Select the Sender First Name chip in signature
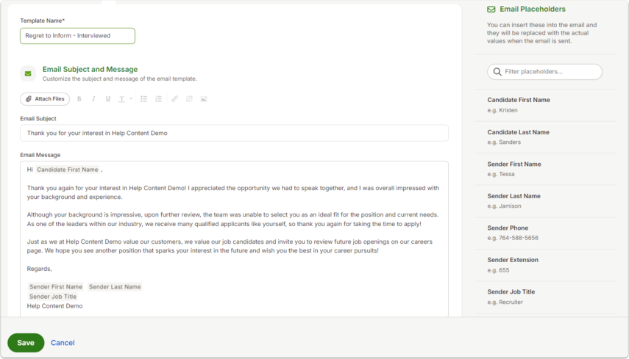 coord(56,287)
